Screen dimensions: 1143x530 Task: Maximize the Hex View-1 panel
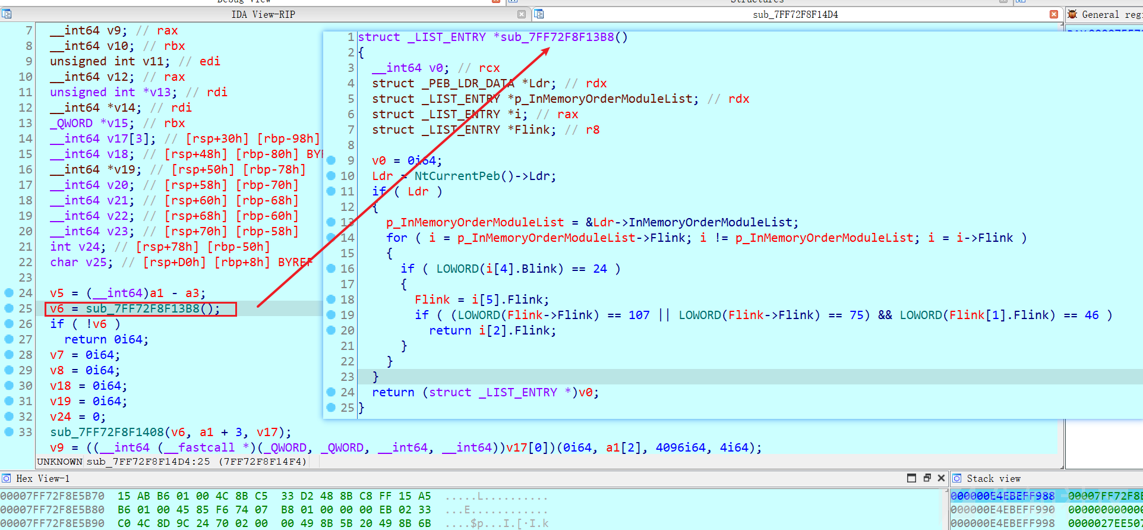tap(912, 478)
